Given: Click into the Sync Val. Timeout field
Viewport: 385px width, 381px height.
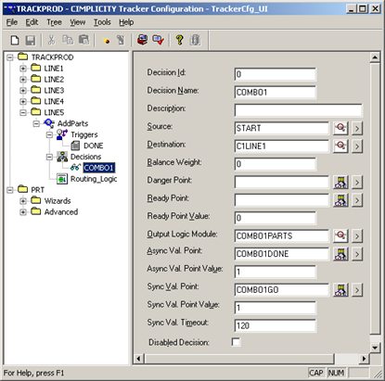Looking at the screenshot, I should pyautogui.click(x=276, y=325).
